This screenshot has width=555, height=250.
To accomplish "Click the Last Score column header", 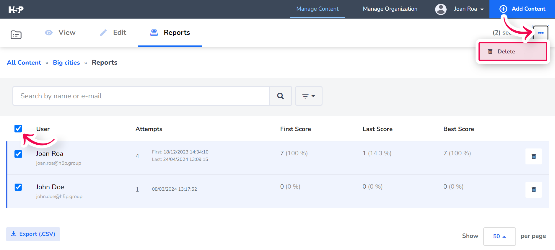I will 377,129.
